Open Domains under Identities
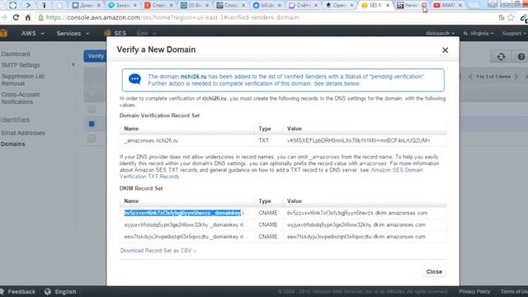 pos(13,144)
